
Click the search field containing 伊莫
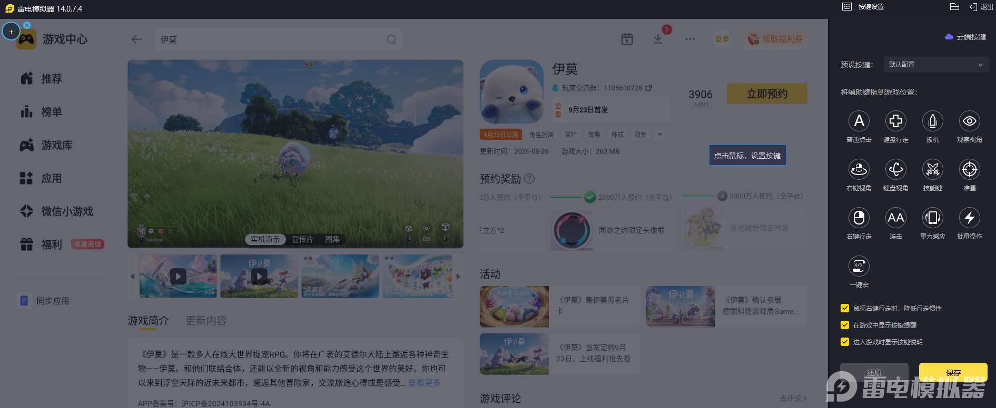279,39
